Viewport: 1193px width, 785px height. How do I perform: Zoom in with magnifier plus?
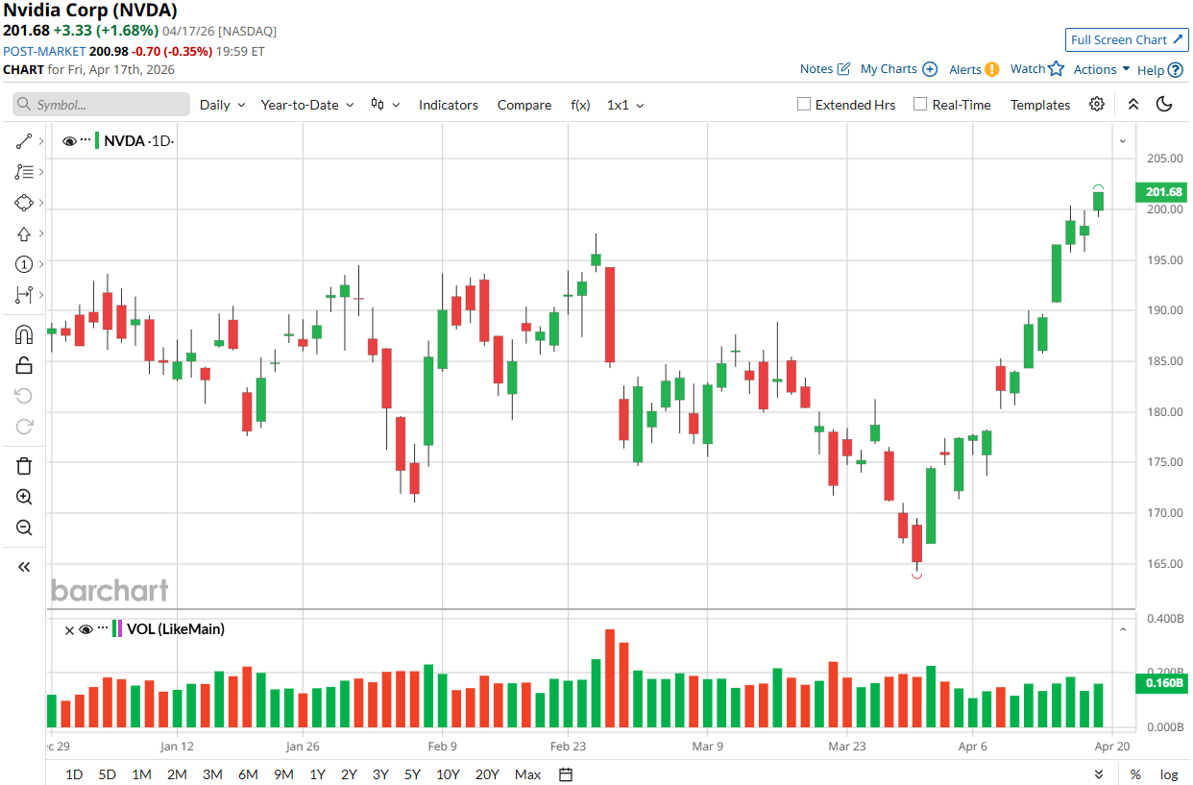[x=24, y=497]
